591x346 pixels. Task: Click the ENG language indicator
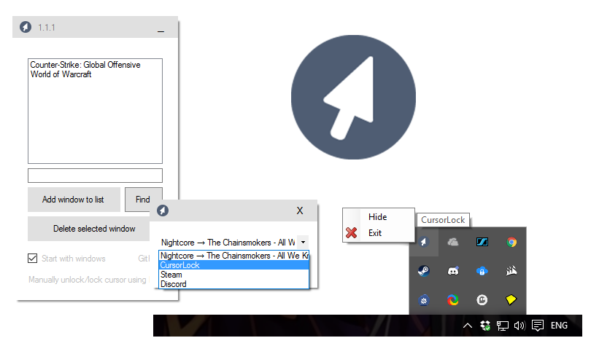click(x=559, y=326)
